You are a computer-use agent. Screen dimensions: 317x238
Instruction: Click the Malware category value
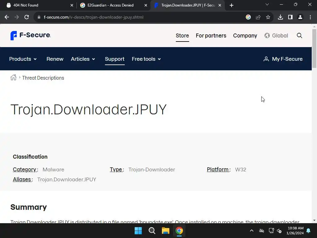tap(53, 170)
